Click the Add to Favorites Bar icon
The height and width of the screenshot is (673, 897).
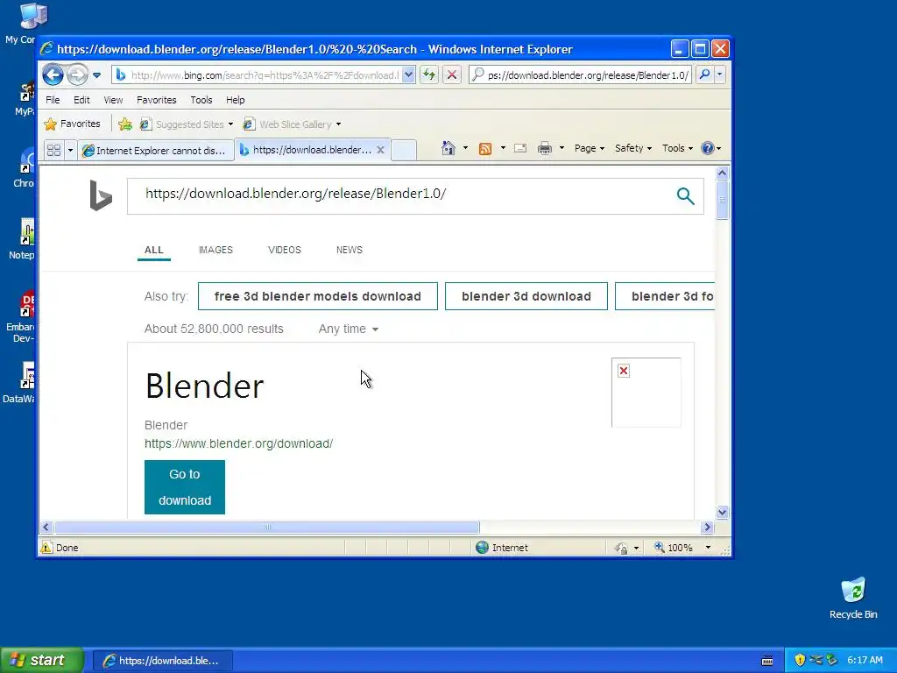click(x=125, y=124)
